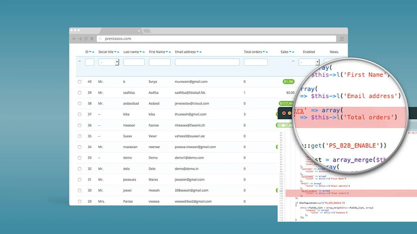Sort Email address column ascending arrow
The image size is (417, 234).
201,52
